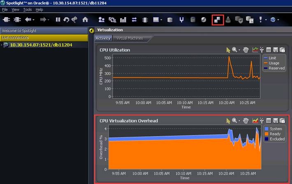
Task: Switch to the Virtual Machines tab
Action: (130, 38)
